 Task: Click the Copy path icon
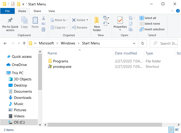pyautogui.click(x=44, y=24)
